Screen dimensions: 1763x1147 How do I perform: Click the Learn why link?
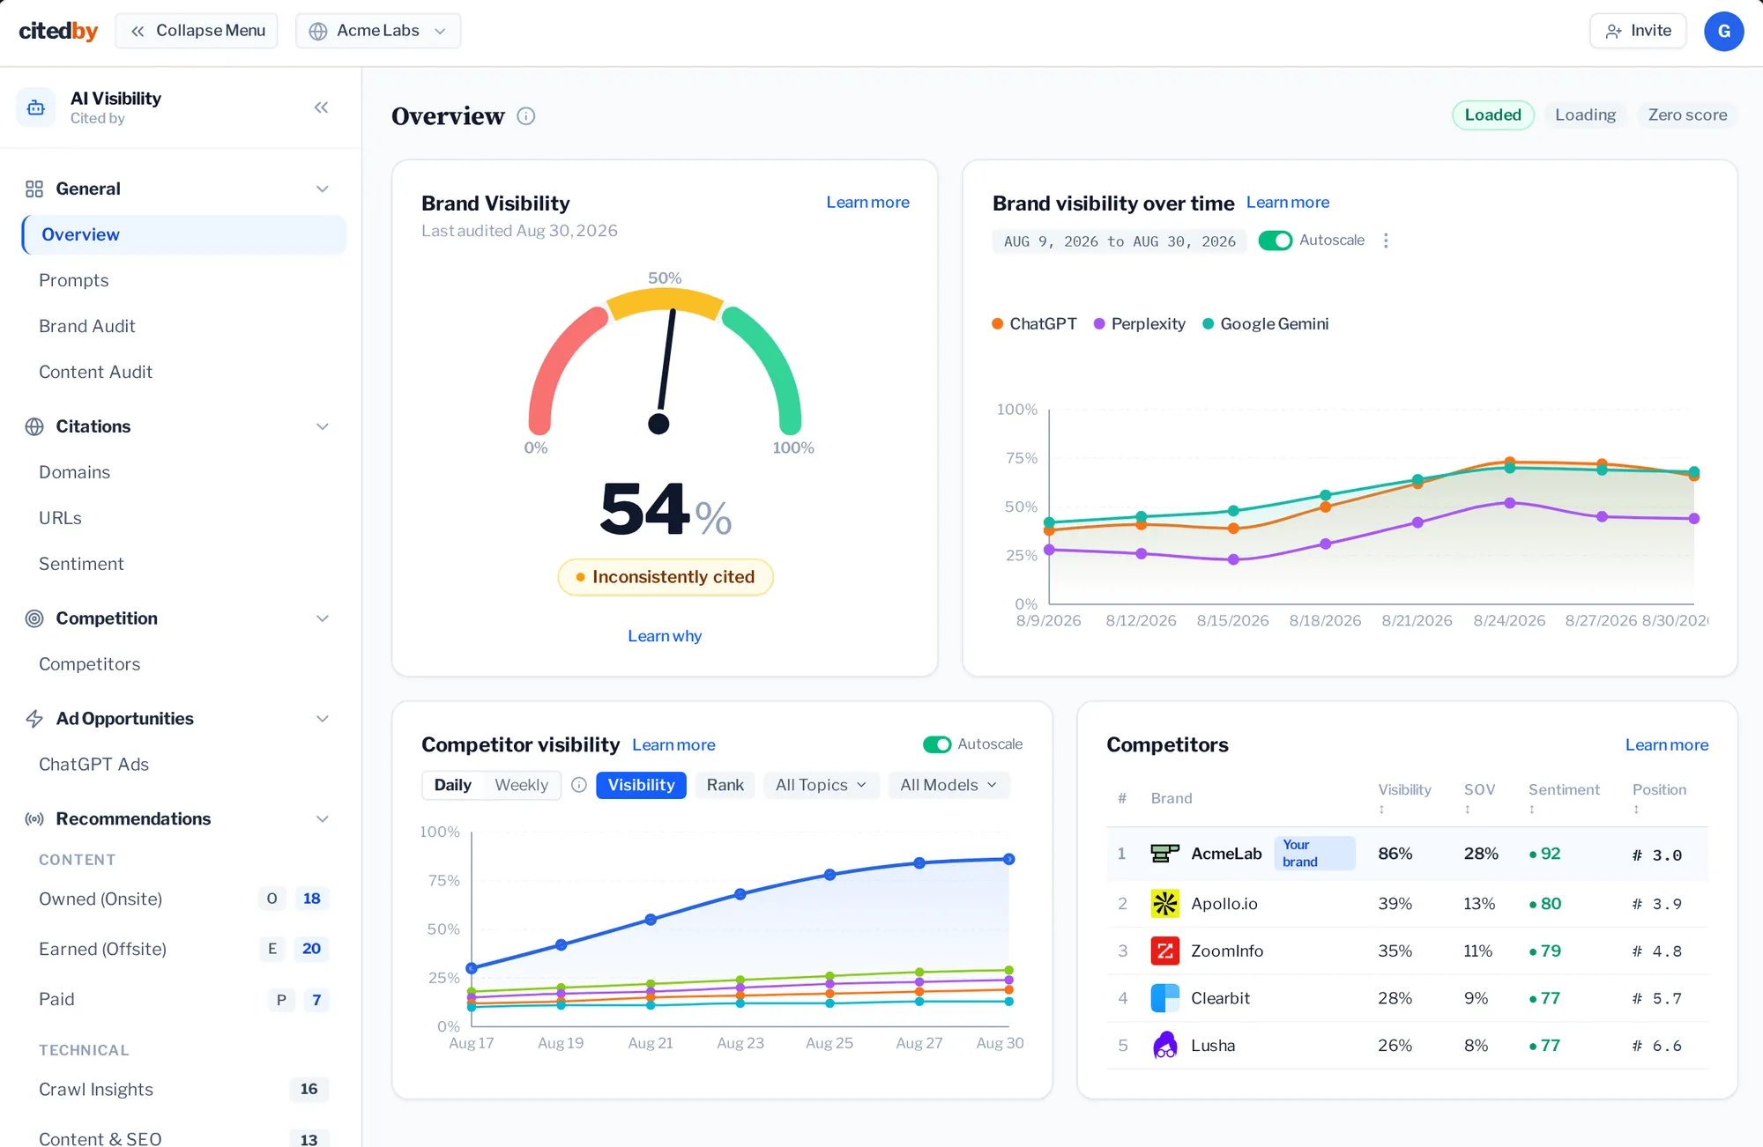[x=665, y=636]
